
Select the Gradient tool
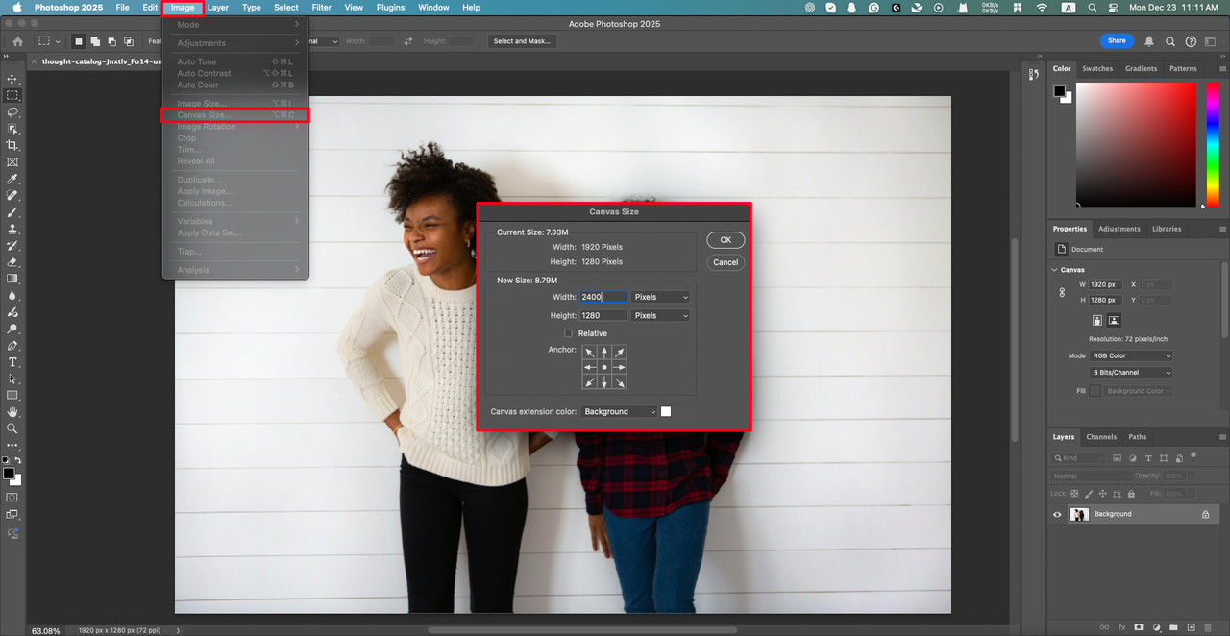pos(12,279)
